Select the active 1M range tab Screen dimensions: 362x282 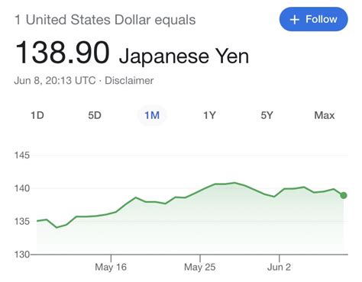152,115
